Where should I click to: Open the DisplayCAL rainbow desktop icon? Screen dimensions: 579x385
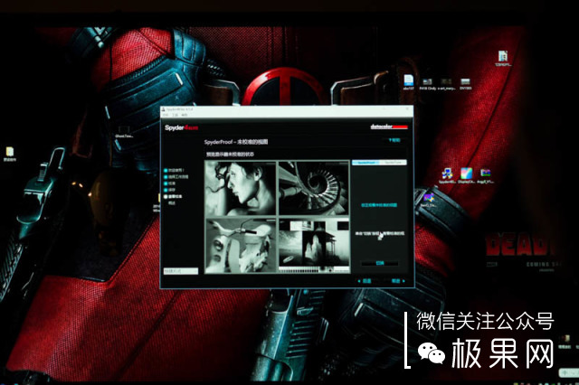coord(466,175)
